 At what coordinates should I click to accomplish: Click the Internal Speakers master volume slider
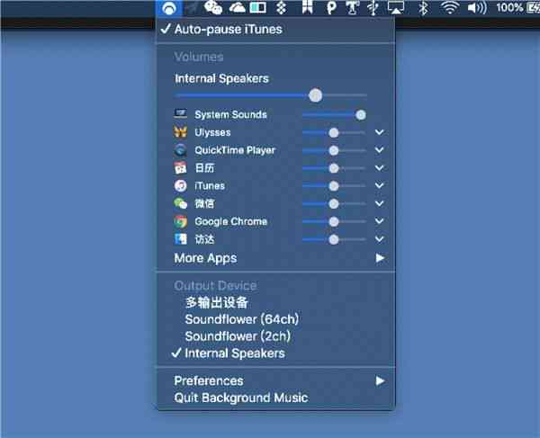[x=271, y=95]
